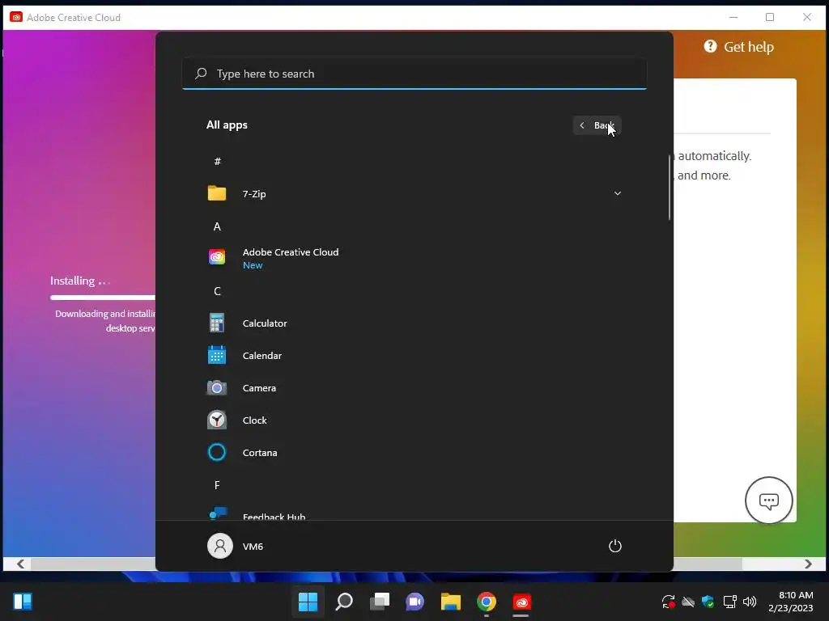Minimize the Adobe Creative Cloud window
The image size is (829, 621).
click(733, 17)
